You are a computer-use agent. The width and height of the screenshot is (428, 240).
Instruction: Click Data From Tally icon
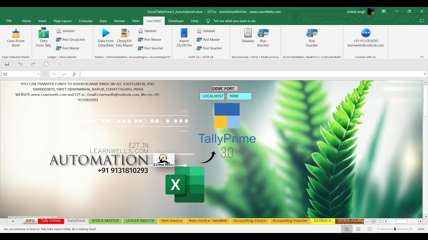click(44, 33)
